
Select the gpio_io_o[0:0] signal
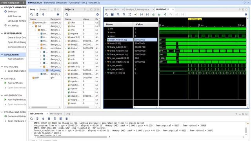(x=117, y=73)
